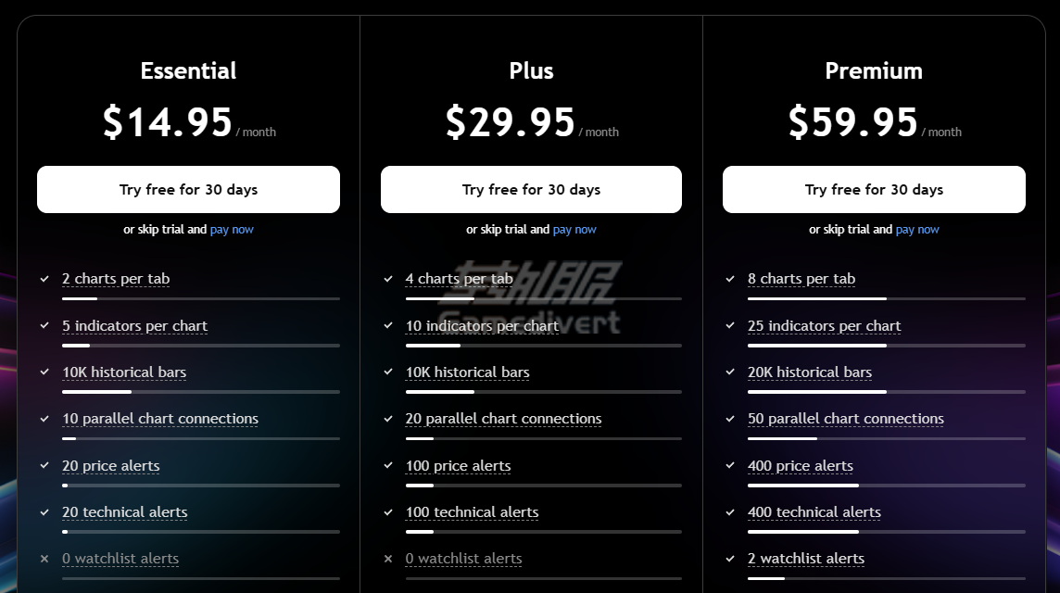Click Essential 20 technical alerts label
Viewport: 1060px width, 593px height.
click(x=124, y=512)
